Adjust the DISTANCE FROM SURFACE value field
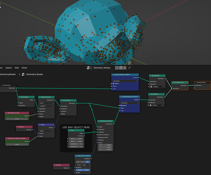 pos(17,145)
